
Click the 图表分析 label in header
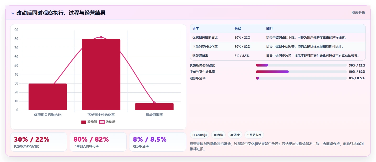[x=358, y=13]
